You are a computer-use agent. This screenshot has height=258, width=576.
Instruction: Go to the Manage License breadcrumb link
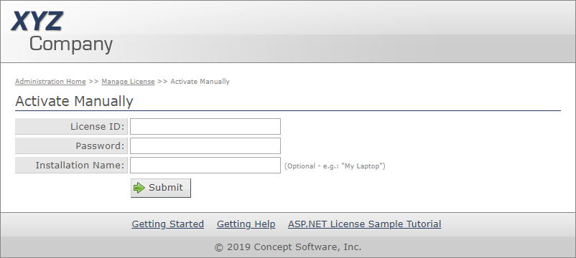pyautogui.click(x=129, y=82)
